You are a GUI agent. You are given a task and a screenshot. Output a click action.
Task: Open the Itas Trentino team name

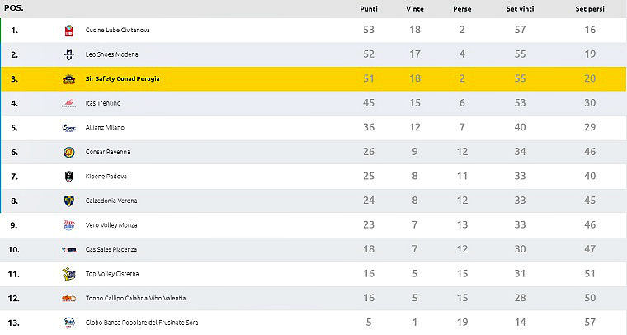pos(103,103)
